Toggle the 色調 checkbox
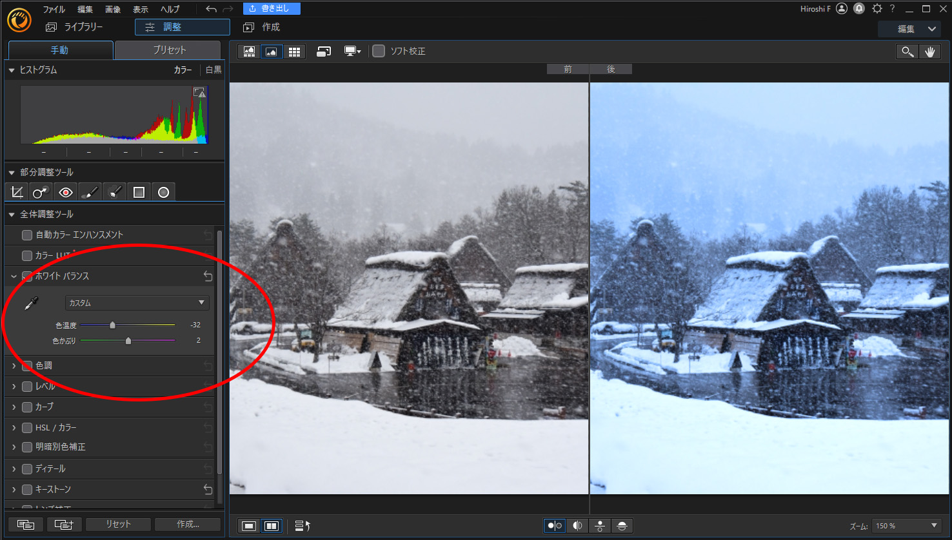This screenshot has height=540, width=952. coord(27,366)
